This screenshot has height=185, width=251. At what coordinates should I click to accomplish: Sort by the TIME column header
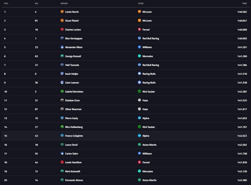[x=244, y=3]
